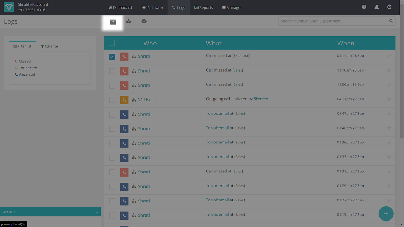Screen dimensions: 404x227
Task: Switch to the Advance filter tab
Action: (50, 46)
